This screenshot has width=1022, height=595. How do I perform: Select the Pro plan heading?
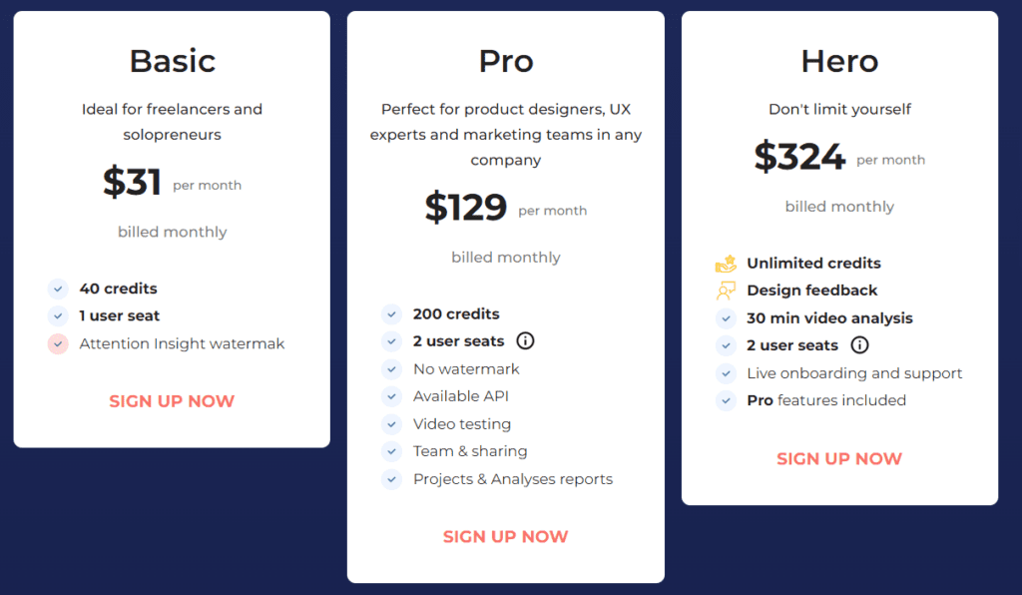[x=506, y=61]
